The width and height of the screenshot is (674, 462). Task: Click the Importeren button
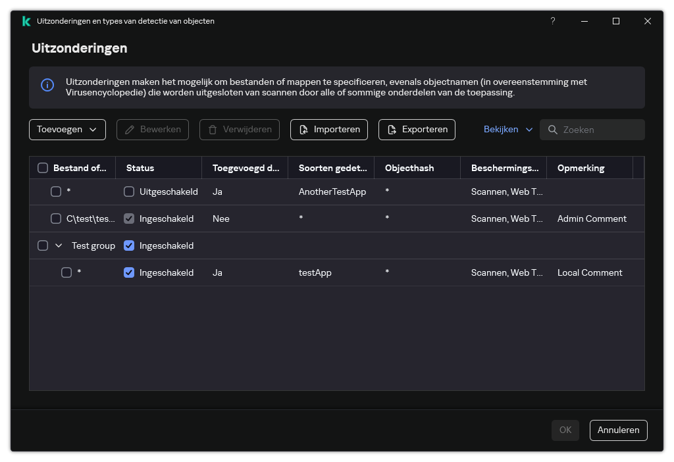pos(328,130)
